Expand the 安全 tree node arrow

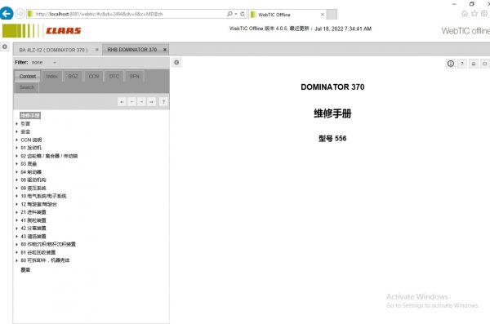[17, 132]
